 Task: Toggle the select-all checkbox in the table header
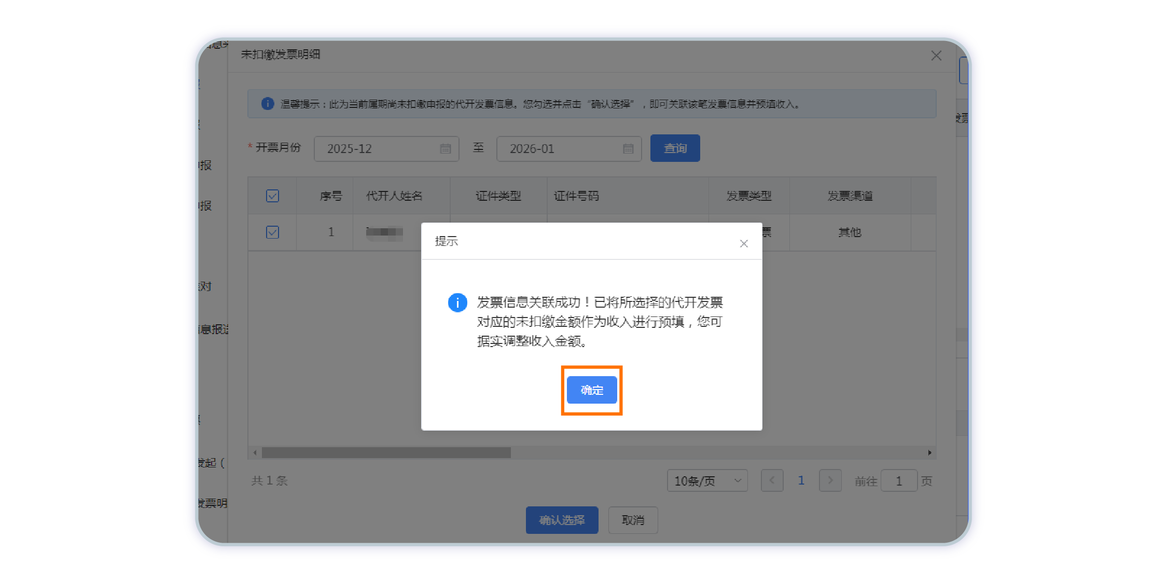(x=272, y=196)
